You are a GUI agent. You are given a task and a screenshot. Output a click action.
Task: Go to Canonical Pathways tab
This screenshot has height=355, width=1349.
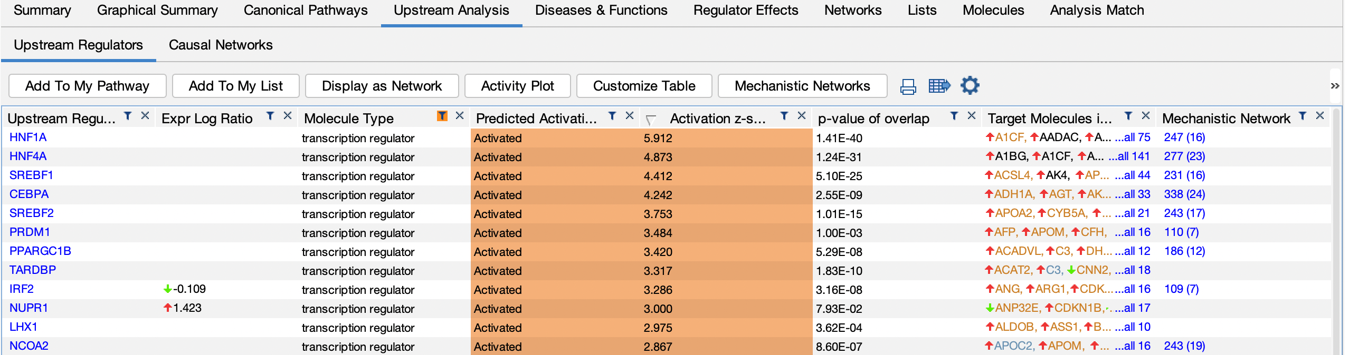coord(306,11)
